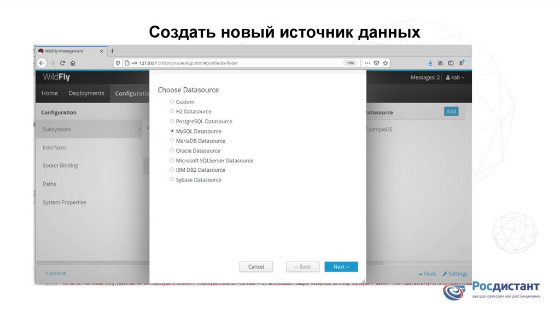The height and width of the screenshot is (313, 560).
Task: Select the H2 Datasource option
Action: pyautogui.click(x=172, y=111)
